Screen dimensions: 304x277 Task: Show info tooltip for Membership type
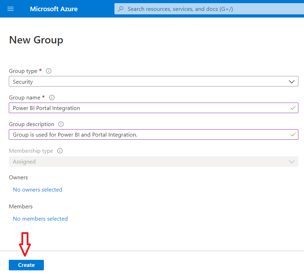(x=60, y=151)
